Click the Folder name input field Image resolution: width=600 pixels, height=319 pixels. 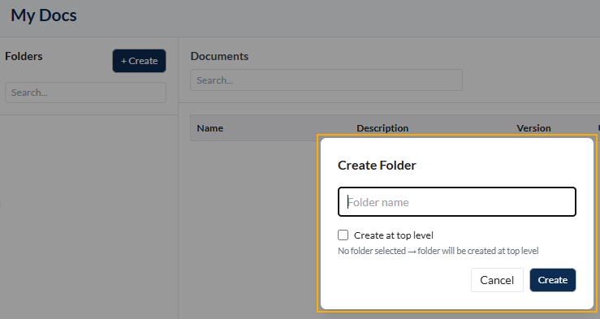click(x=457, y=201)
